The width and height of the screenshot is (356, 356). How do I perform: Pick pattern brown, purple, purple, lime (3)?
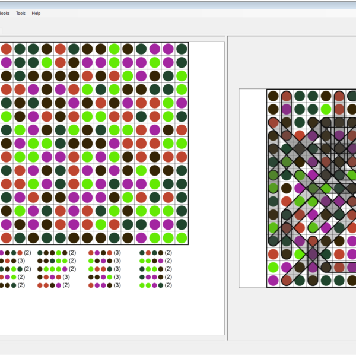[100, 277]
